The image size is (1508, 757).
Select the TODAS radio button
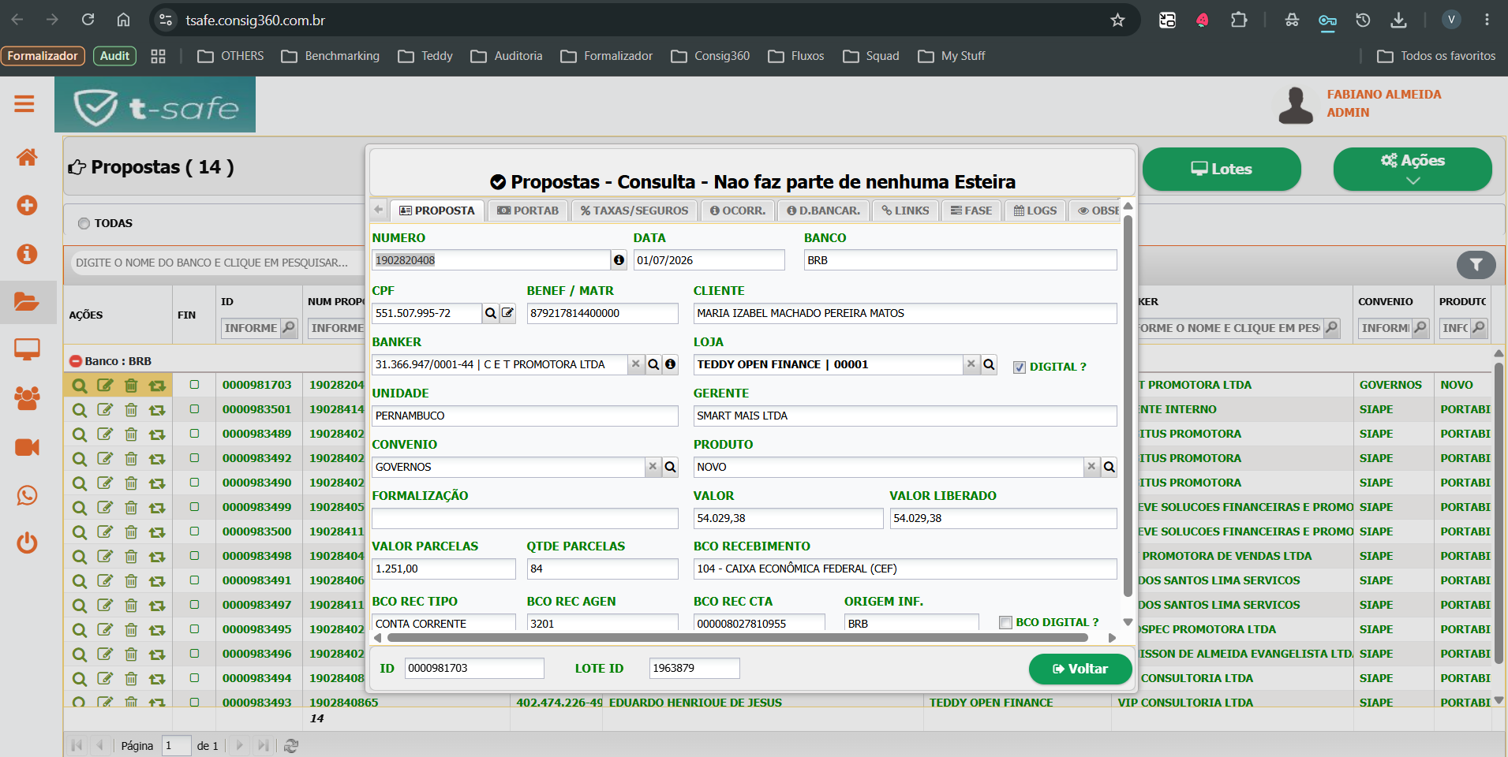pyautogui.click(x=84, y=223)
